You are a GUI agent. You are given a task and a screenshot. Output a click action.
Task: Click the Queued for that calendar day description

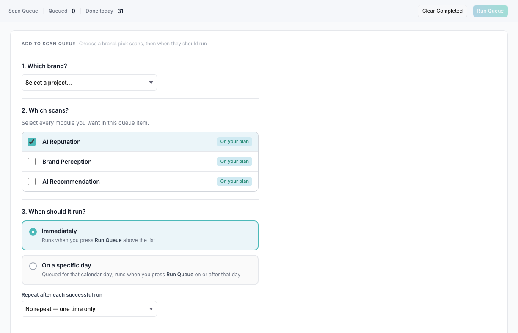[141, 275]
